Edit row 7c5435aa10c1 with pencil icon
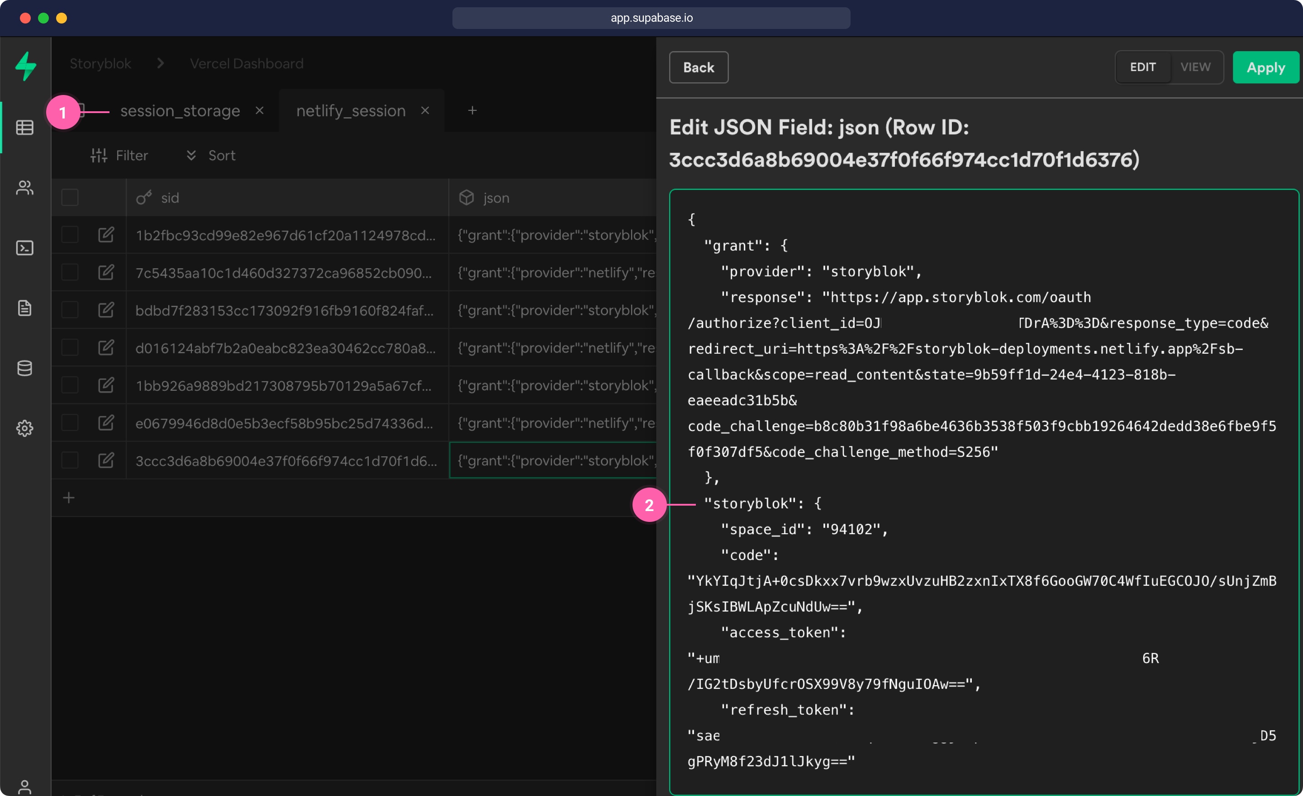This screenshot has width=1303, height=796. tap(106, 272)
